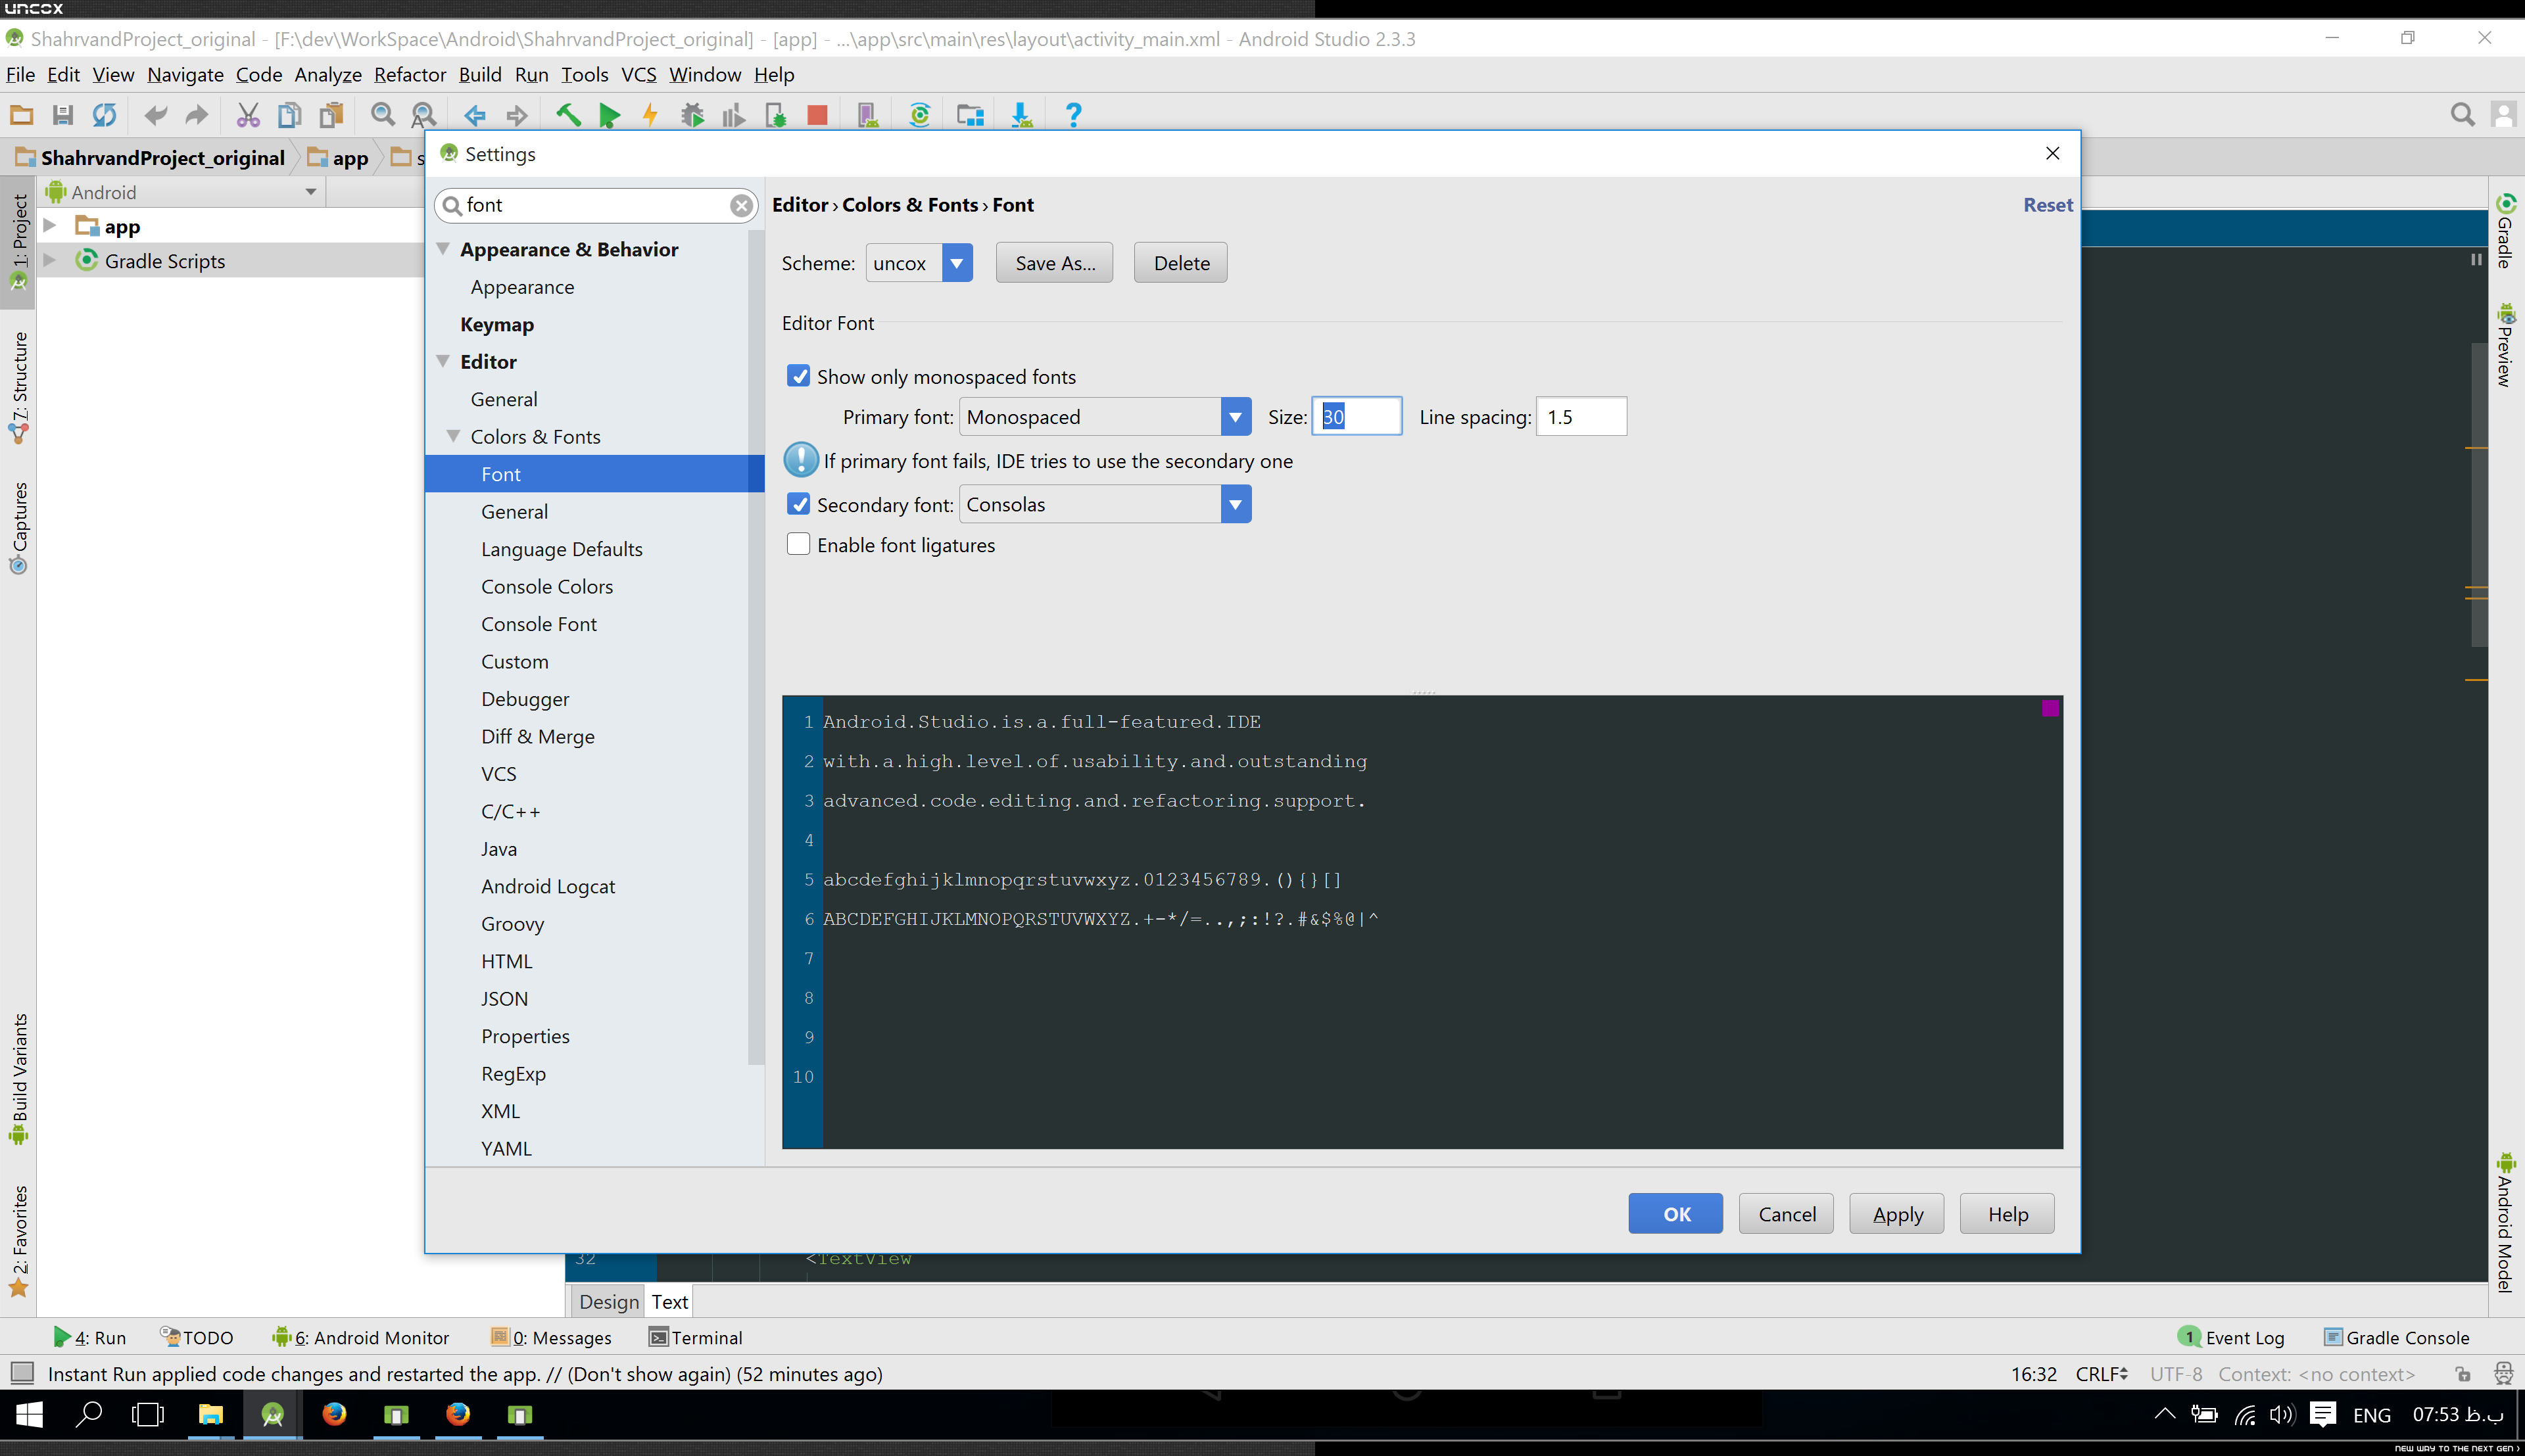Click the purple inspection square in the preview
2525x1456 pixels.
pos(2050,708)
